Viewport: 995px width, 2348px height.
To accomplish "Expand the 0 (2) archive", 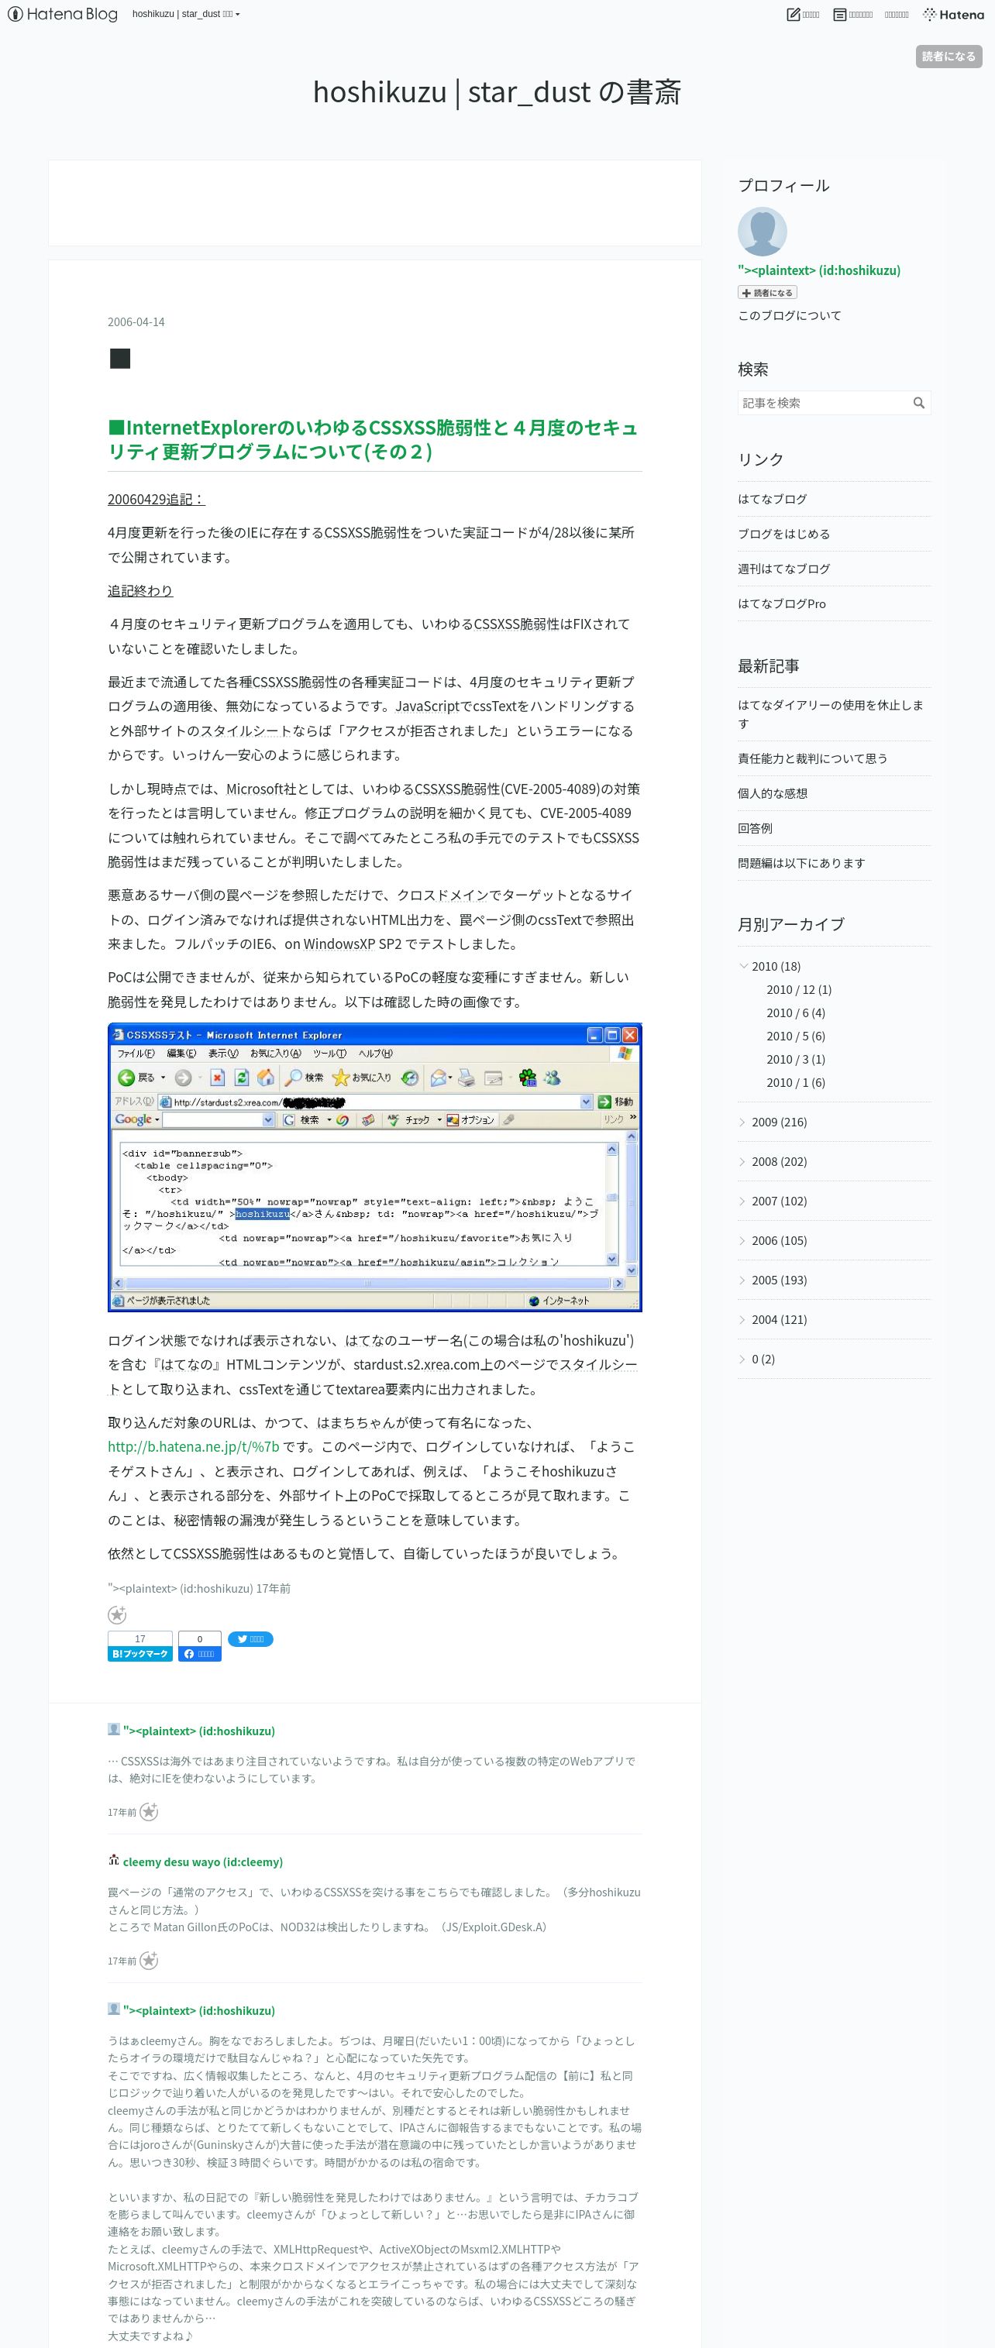I will (x=742, y=1359).
